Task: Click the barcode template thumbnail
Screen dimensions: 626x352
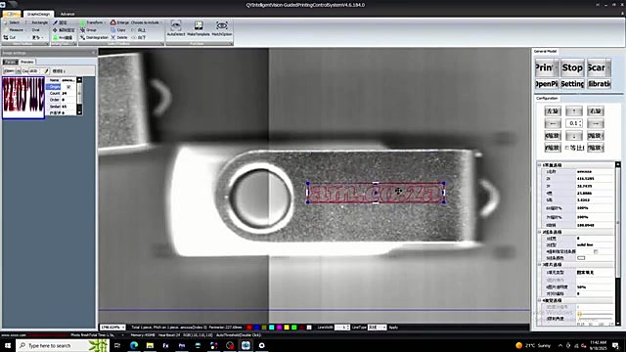Action: coord(23,98)
